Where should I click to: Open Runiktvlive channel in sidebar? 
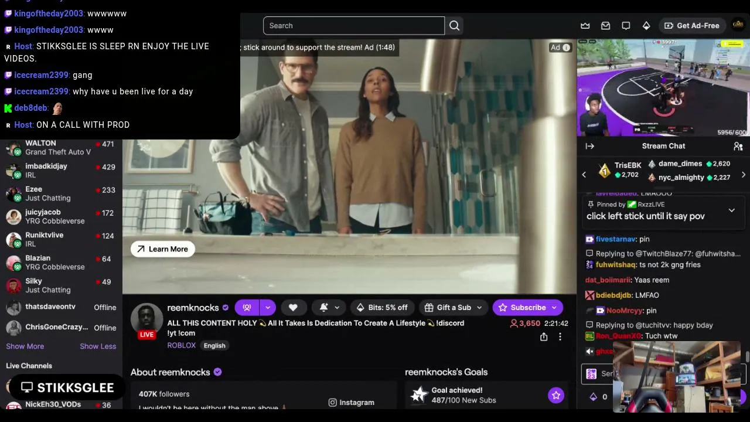coord(61,240)
